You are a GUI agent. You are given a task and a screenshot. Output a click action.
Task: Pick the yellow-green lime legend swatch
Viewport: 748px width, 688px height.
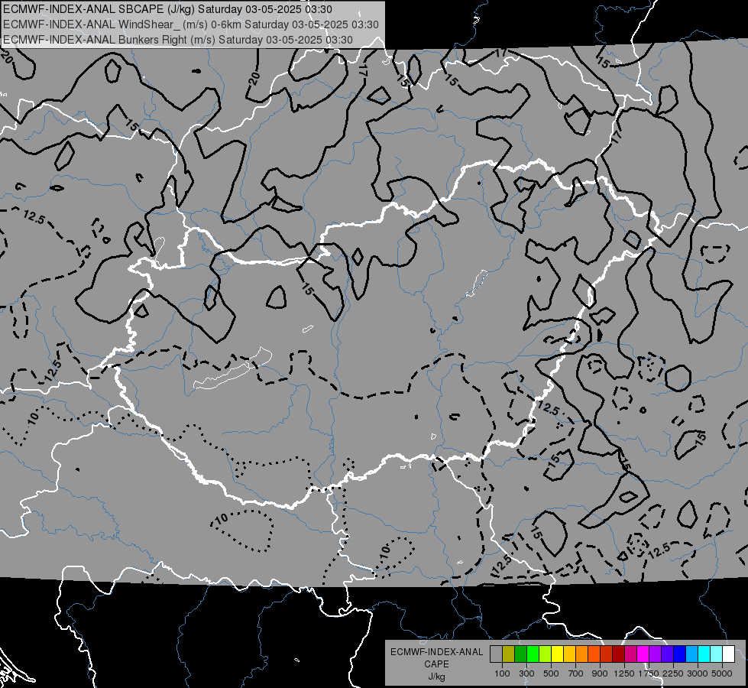546,654
